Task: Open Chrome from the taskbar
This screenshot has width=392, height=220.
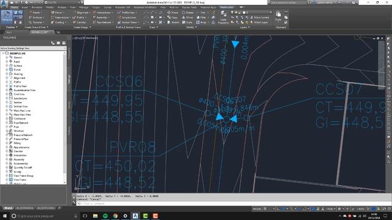Action: tap(115, 216)
